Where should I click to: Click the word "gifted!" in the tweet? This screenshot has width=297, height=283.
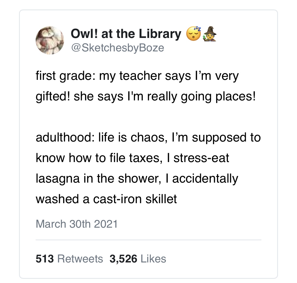[53, 97]
